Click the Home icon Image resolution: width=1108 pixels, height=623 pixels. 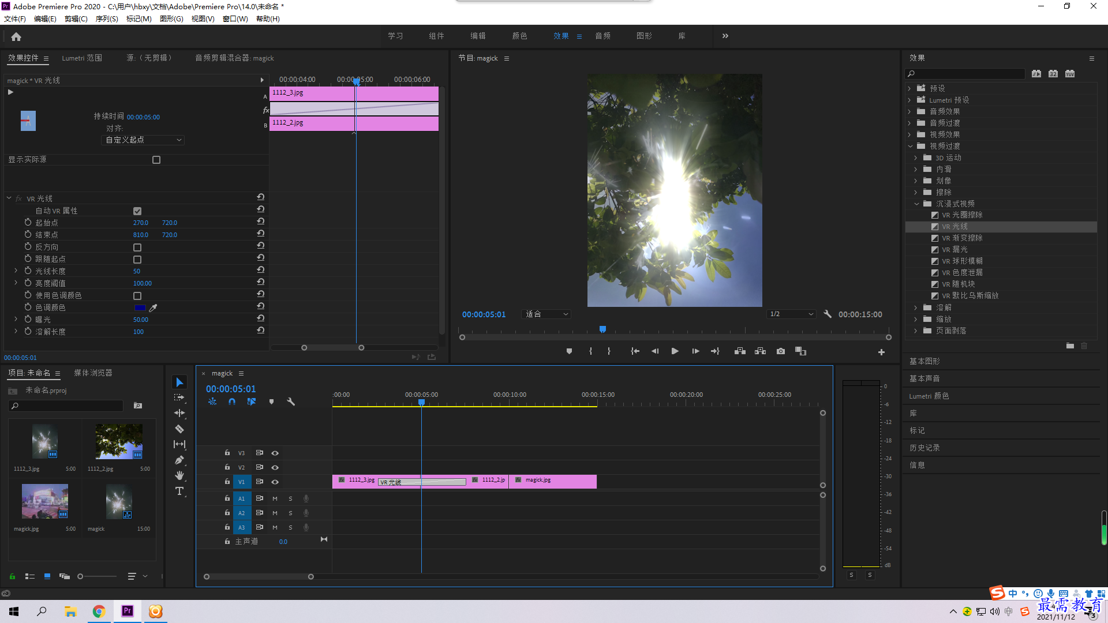(16, 36)
